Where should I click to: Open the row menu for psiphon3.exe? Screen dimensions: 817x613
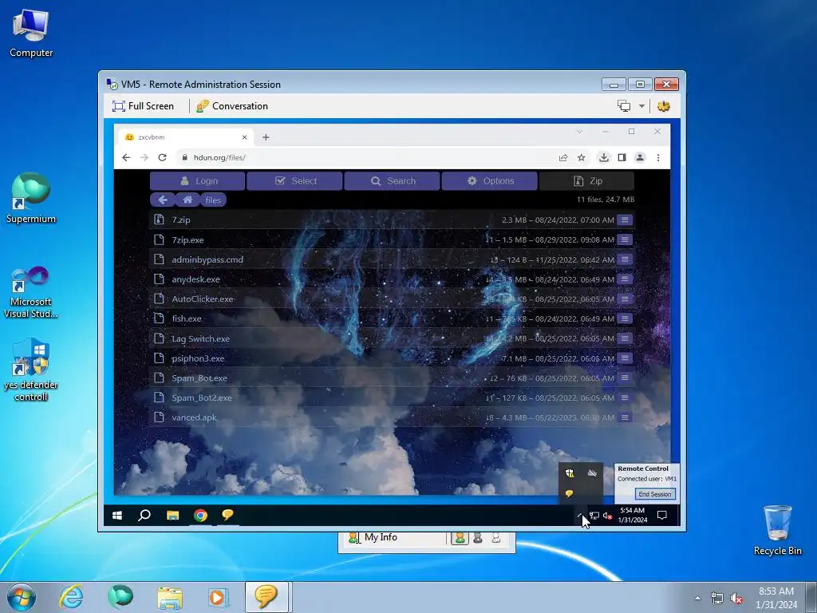(625, 358)
